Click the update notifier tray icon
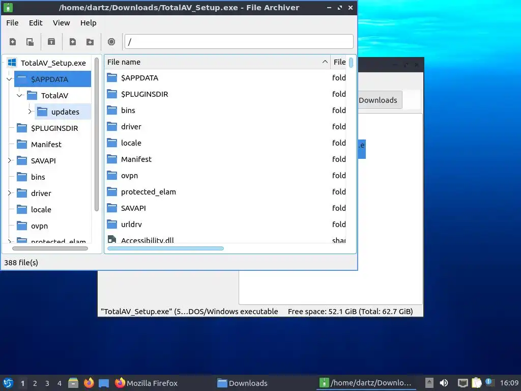521x391 pixels. click(489, 382)
